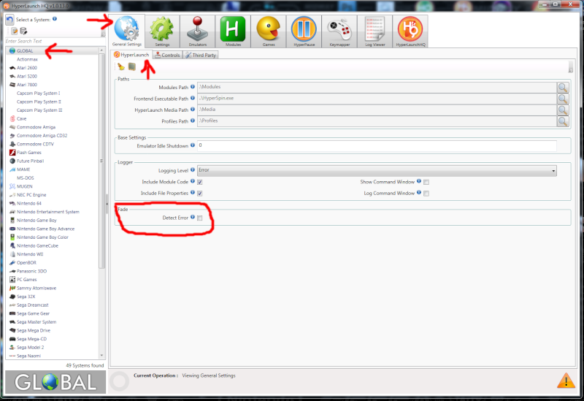Viewport: 584px width, 401px height.
Task: Click scroll up arrow of systems list
Action: [x=101, y=50]
